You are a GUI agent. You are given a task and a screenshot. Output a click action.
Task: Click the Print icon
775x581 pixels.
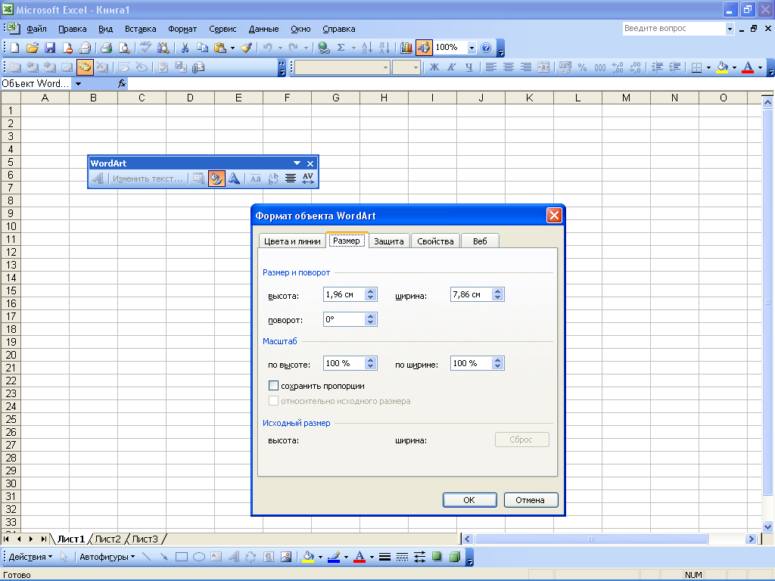(x=106, y=48)
